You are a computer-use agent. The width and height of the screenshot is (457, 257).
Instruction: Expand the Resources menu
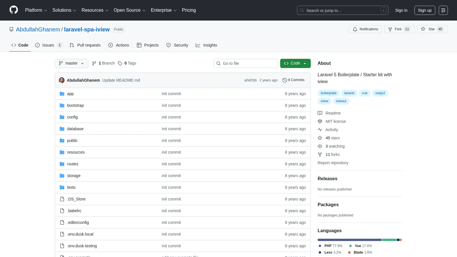tap(95, 10)
